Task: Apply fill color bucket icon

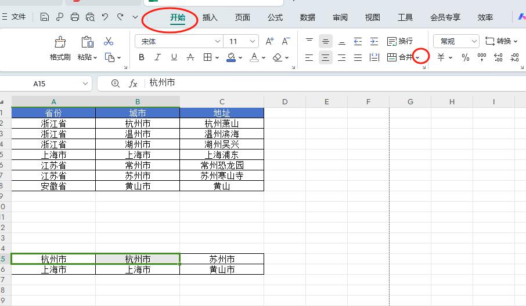Action: (231, 57)
